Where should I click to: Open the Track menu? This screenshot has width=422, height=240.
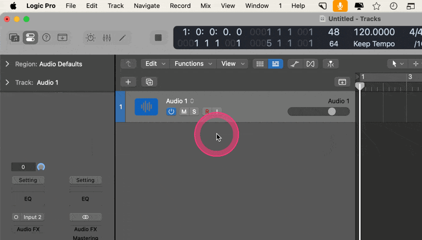(116, 6)
